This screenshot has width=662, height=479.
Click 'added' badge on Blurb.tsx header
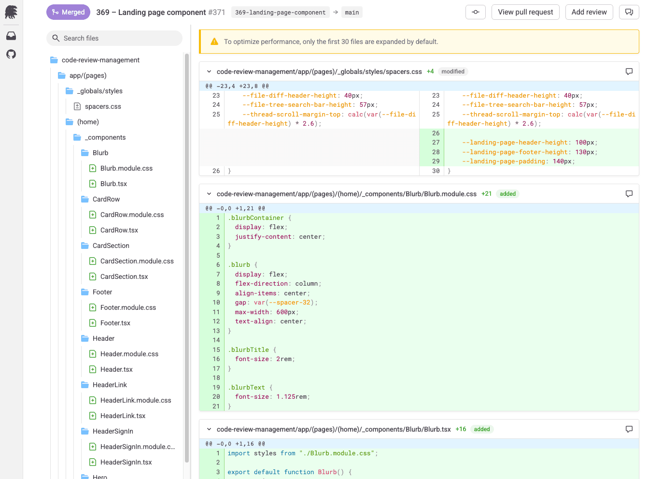[482, 429]
